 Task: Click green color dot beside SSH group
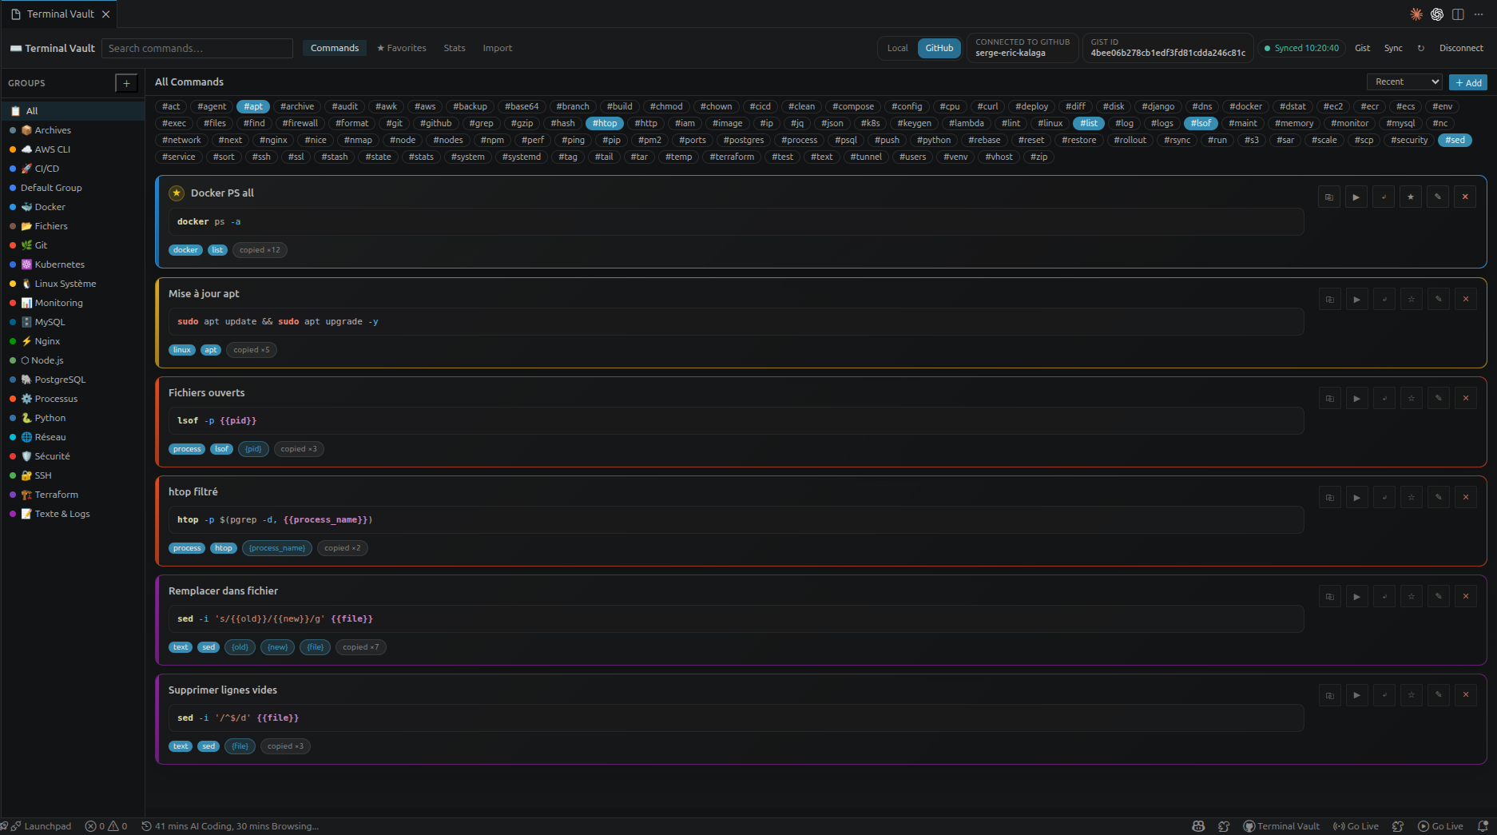pos(13,475)
